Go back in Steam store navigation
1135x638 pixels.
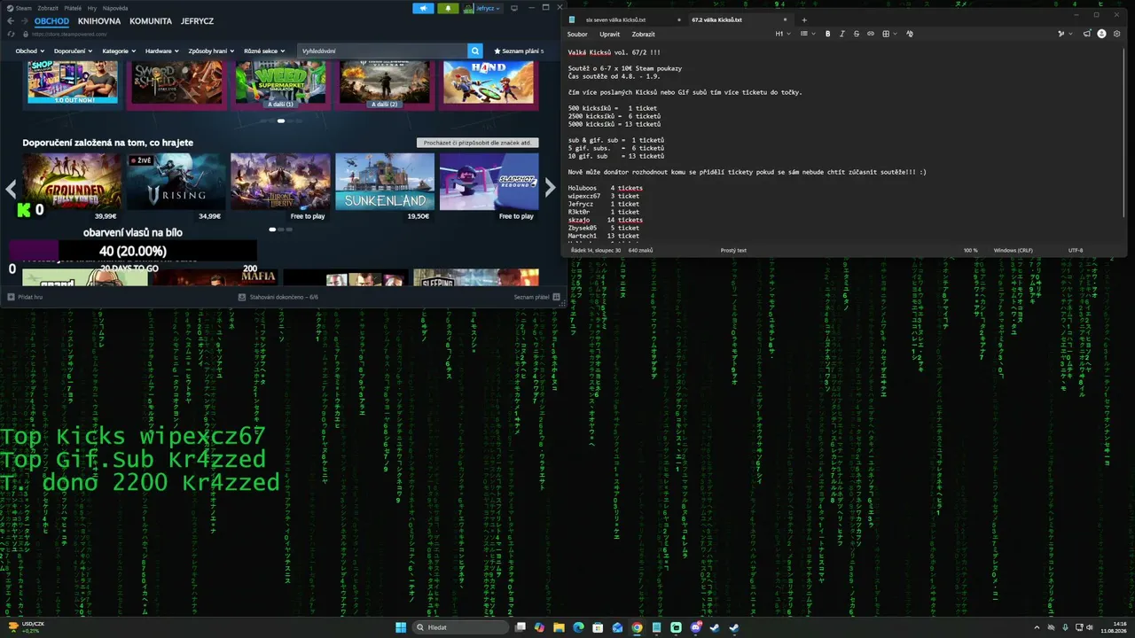click(11, 21)
